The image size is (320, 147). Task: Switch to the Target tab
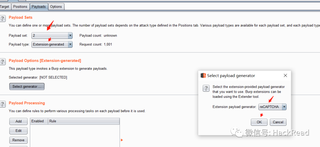pos(4,7)
